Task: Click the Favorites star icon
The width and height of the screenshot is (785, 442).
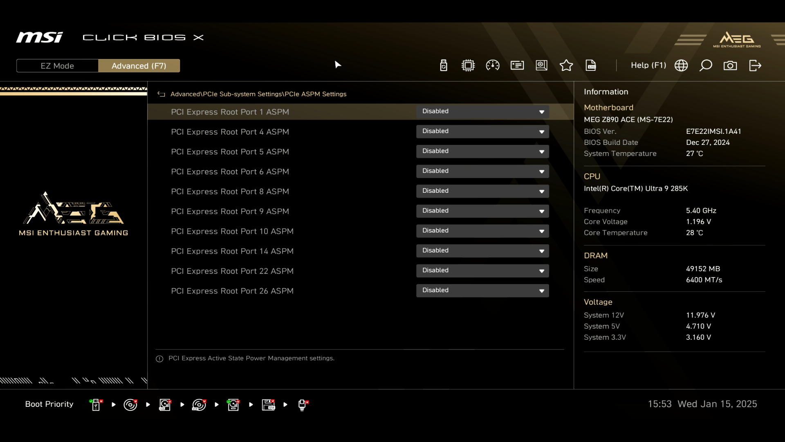Action: click(566, 65)
